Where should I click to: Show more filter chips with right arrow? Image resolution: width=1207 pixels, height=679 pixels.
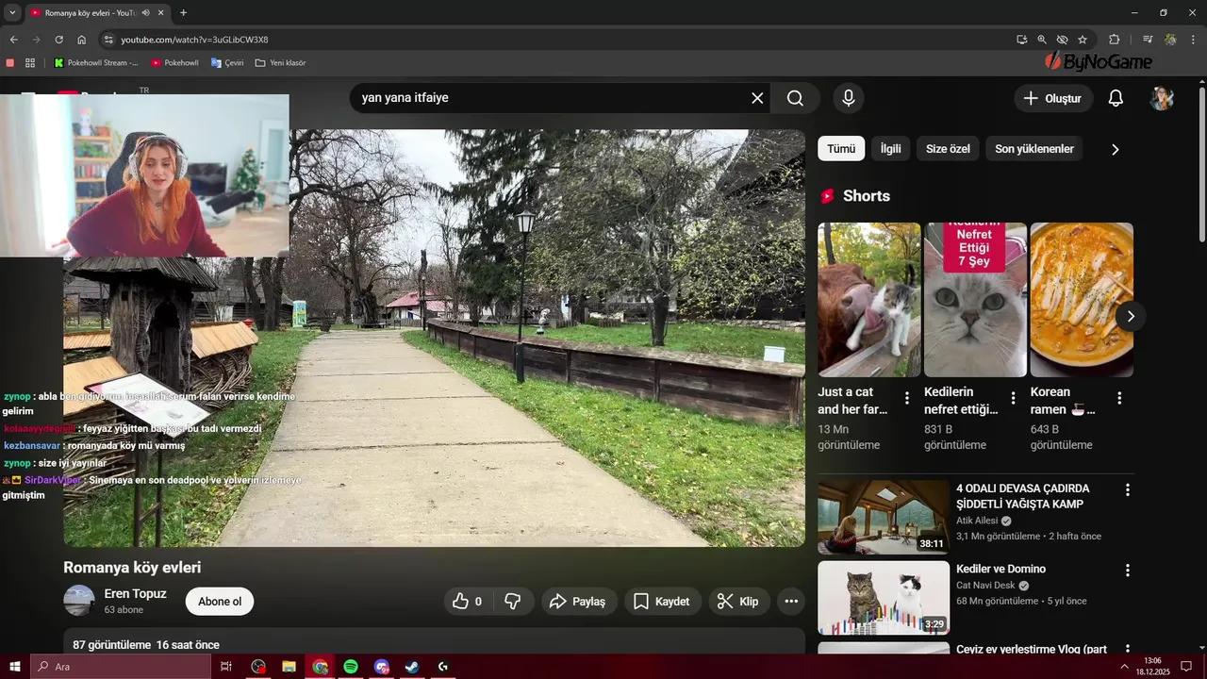click(1116, 149)
